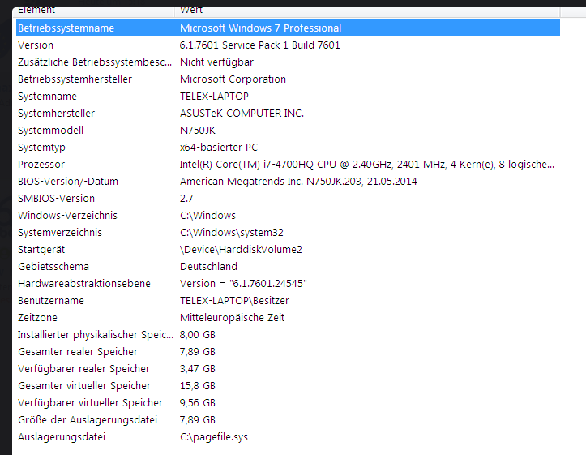Select the Windows-Verzeichnis row
The height and width of the screenshot is (455, 586).
288,216
